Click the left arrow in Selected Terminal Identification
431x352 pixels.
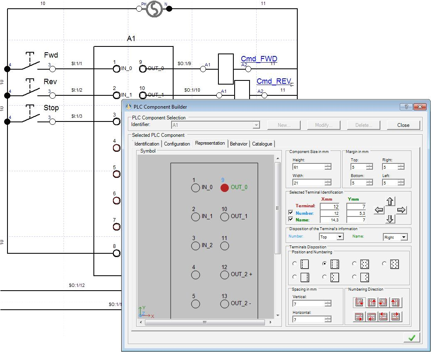click(x=379, y=210)
